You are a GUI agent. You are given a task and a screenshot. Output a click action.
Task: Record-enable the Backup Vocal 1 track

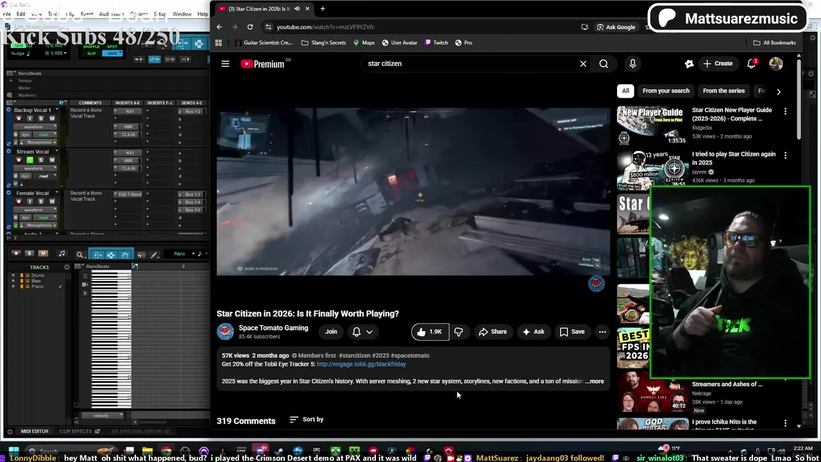tap(19, 119)
